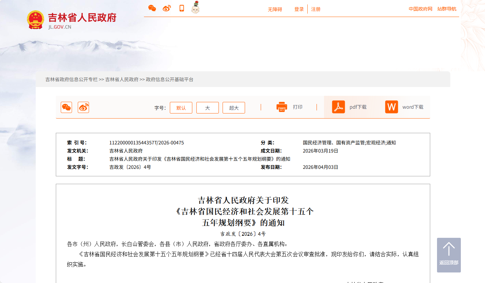Click the cartoon mascot avatar icon
Image resolution: width=485 pixels, height=283 pixels.
[x=195, y=8]
